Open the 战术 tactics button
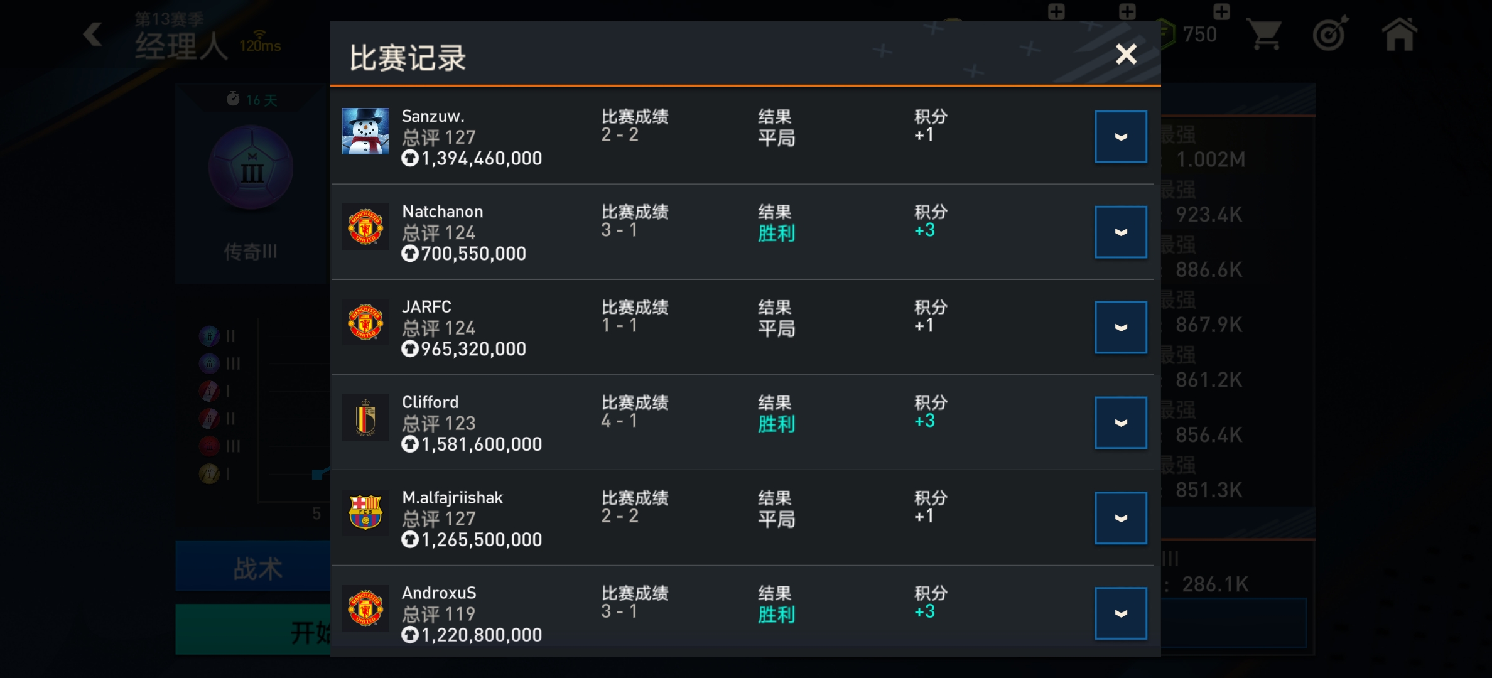Image resolution: width=1492 pixels, height=678 pixels. (x=253, y=567)
